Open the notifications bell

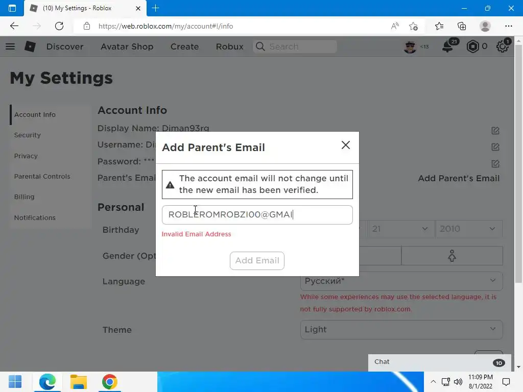pyautogui.click(x=448, y=46)
